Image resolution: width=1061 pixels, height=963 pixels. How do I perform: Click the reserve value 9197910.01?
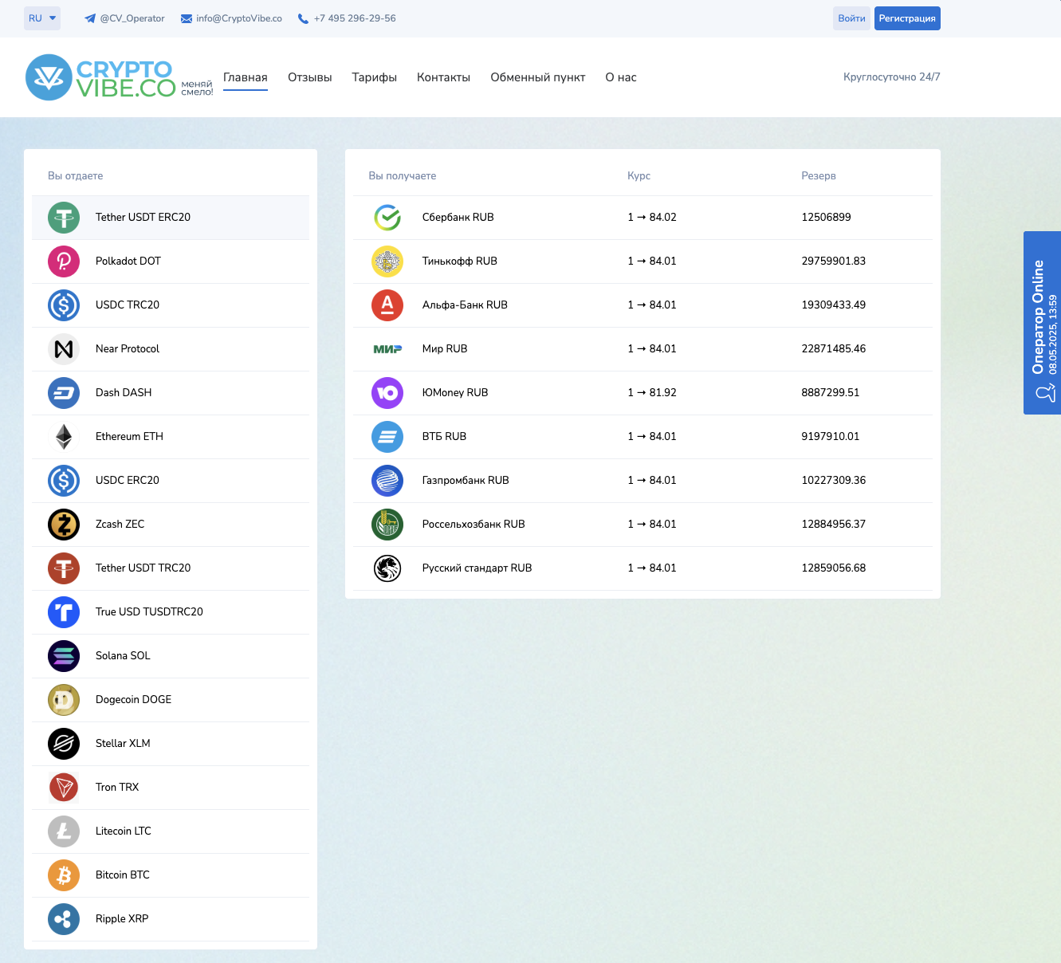pos(831,437)
